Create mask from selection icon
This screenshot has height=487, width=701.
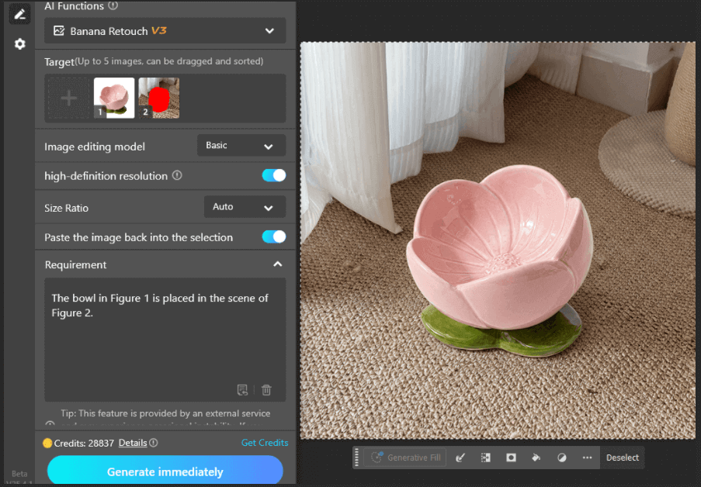(x=511, y=458)
